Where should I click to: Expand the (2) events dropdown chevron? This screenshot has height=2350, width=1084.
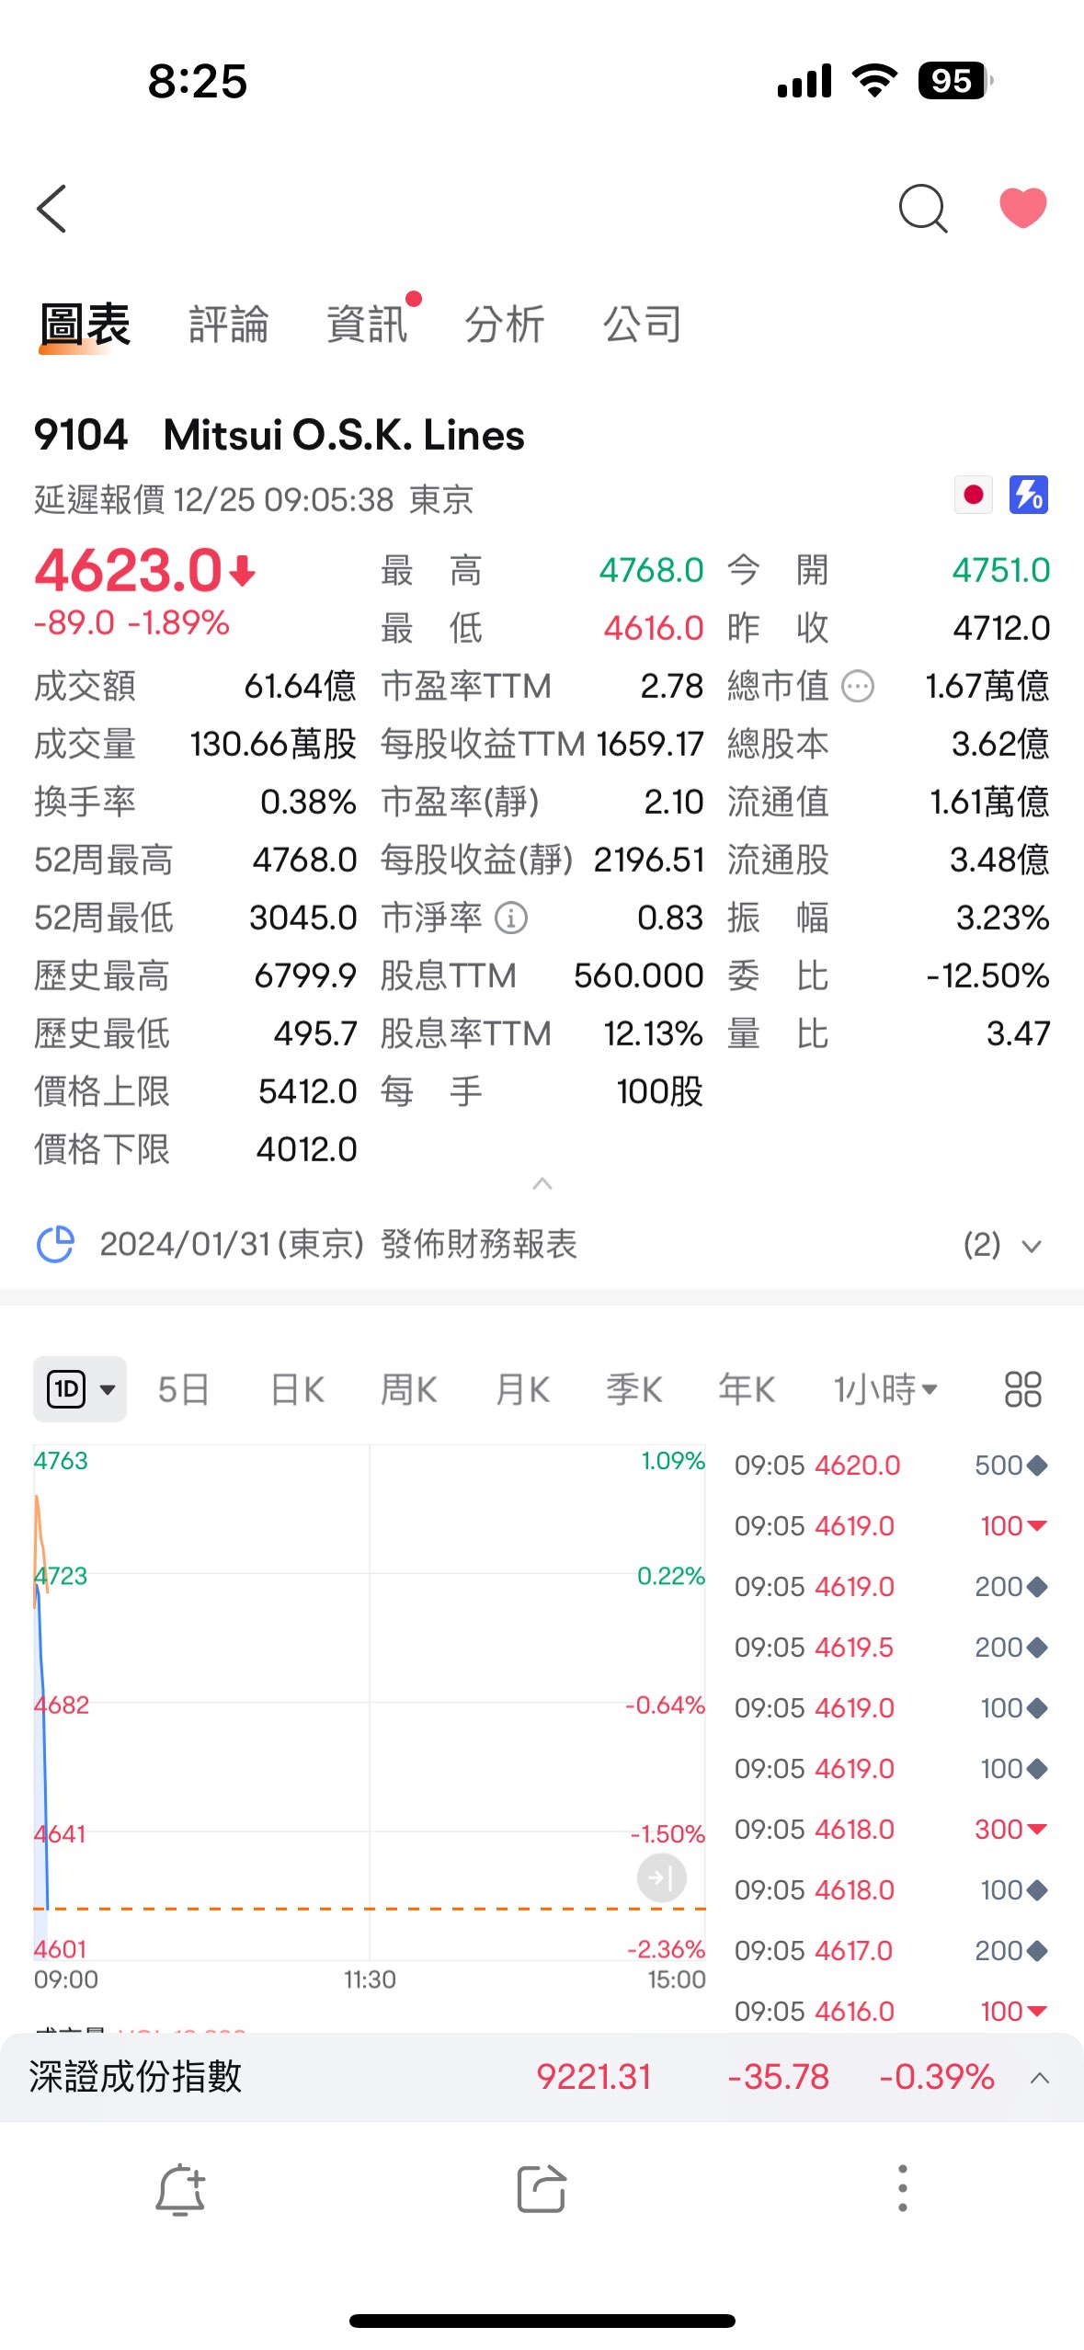[1032, 1247]
